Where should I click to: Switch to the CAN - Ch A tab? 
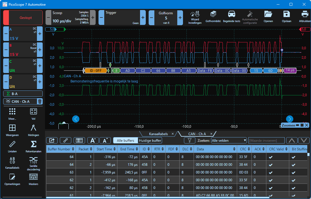[x=197, y=134]
